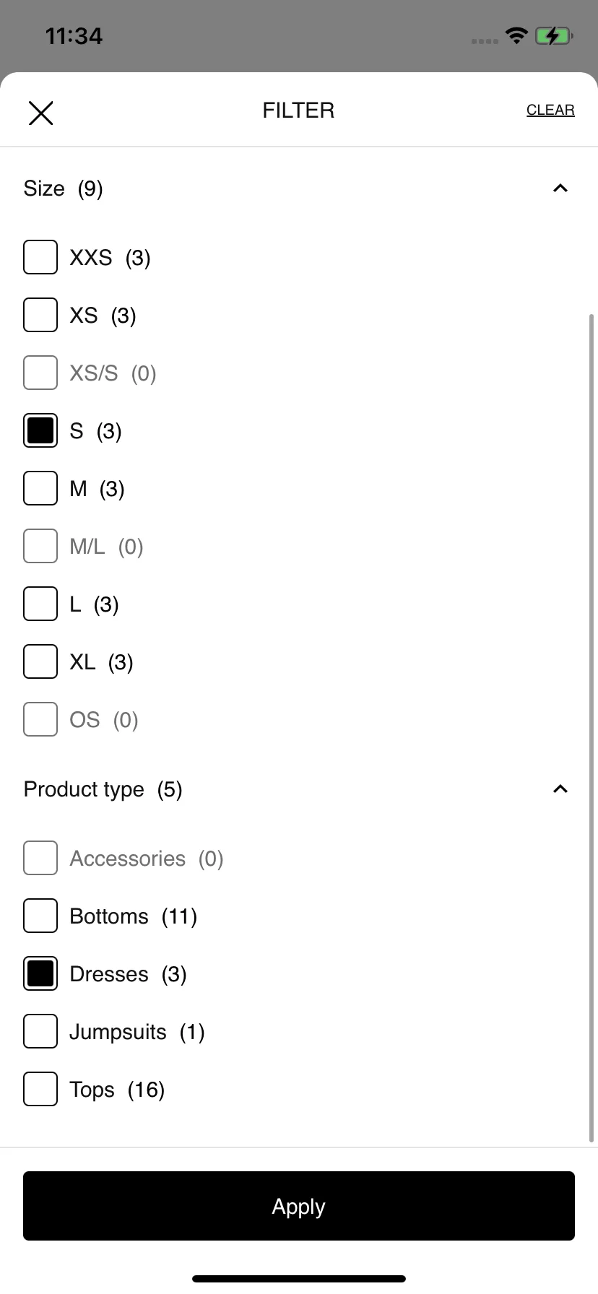Apply the selected filters
Screen dimensions: 598x1294
299,1206
